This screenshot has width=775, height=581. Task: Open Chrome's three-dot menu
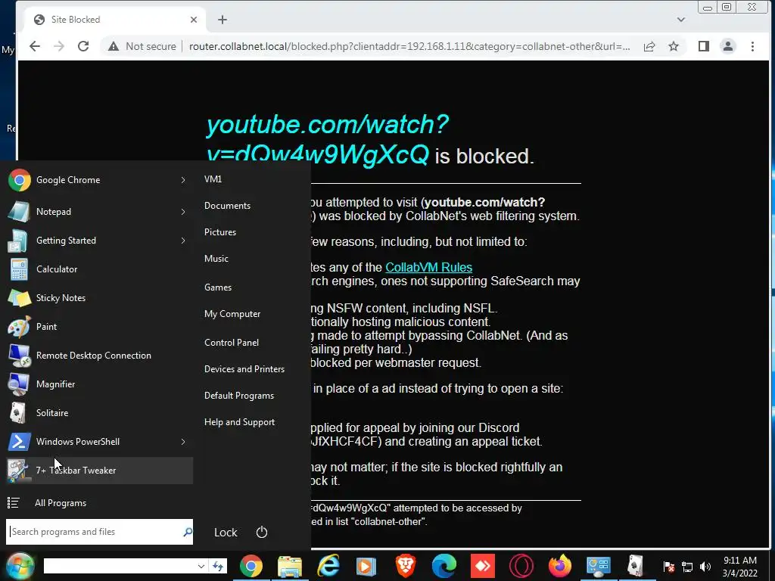coord(752,46)
